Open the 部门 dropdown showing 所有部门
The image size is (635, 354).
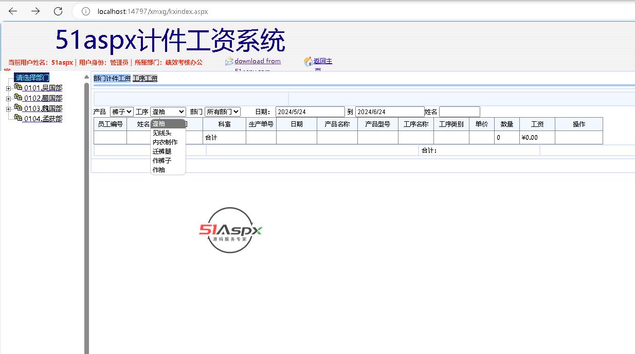[x=222, y=111]
